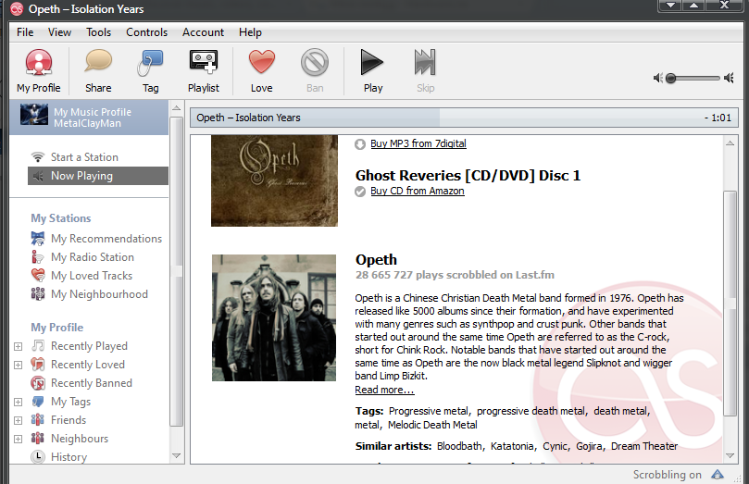This screenshot has width=749, height=484.
Task: Click Buy CD from Amazon link
Action: tap(418, 191)
